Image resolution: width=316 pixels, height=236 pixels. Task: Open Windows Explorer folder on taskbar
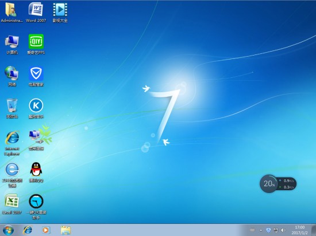65,230
